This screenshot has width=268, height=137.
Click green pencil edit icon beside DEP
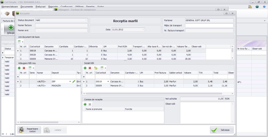coord(74,81)
